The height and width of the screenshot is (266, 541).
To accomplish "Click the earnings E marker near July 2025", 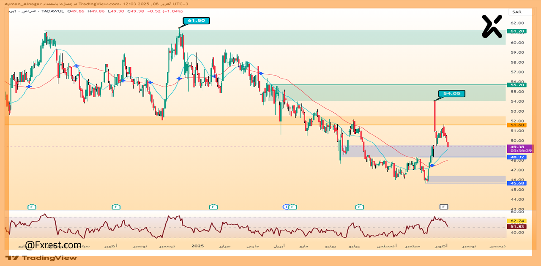I will point(359,206).
